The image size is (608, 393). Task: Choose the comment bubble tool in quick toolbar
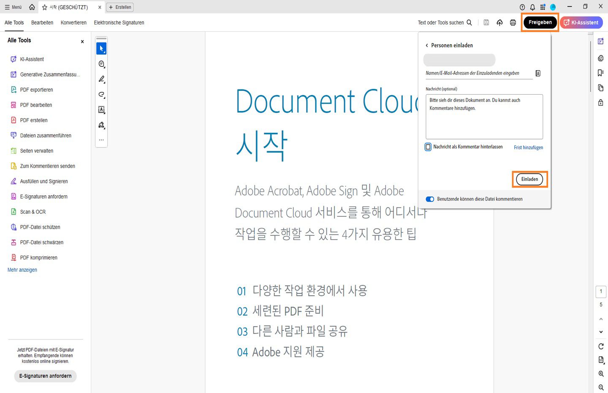click(101, 64)
